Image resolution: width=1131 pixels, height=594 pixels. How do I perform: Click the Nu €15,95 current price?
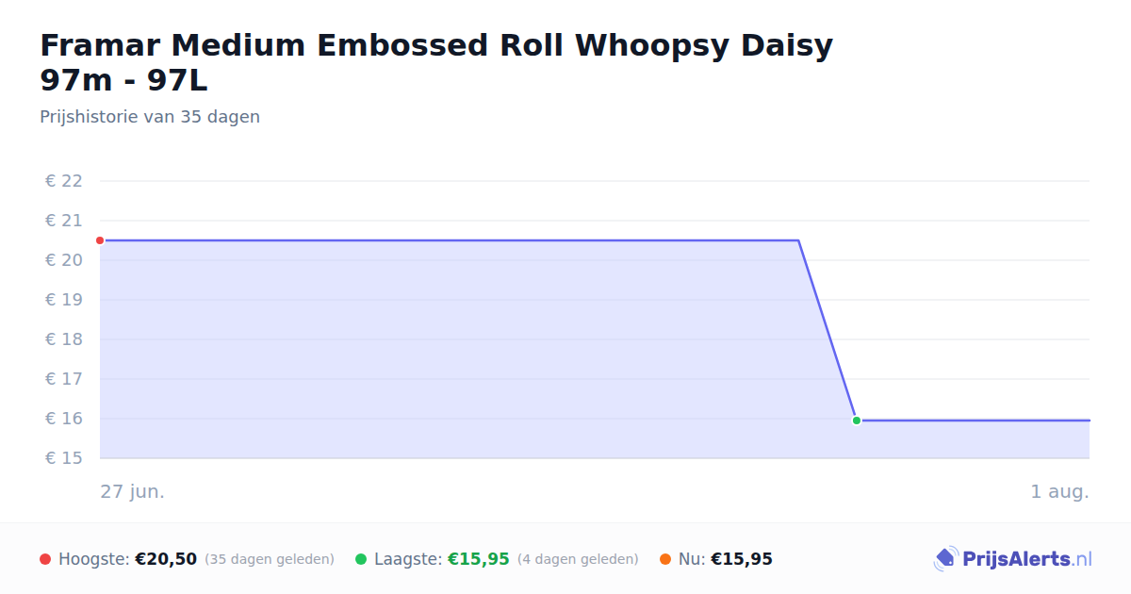pos(742,559)
